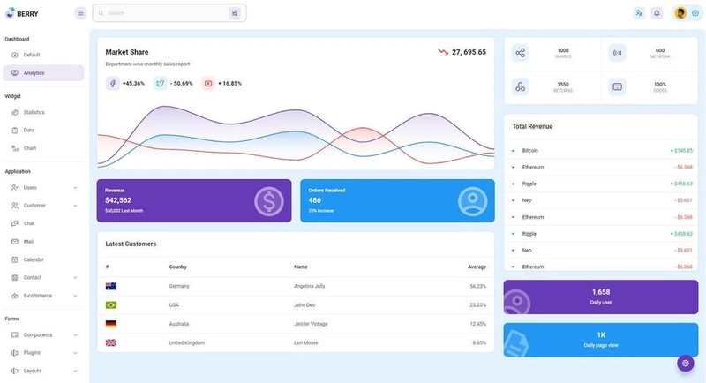This screenshot has height=383, width=706.
Task: Click the United Kingdom row flag icon
Action: [111, 342]
